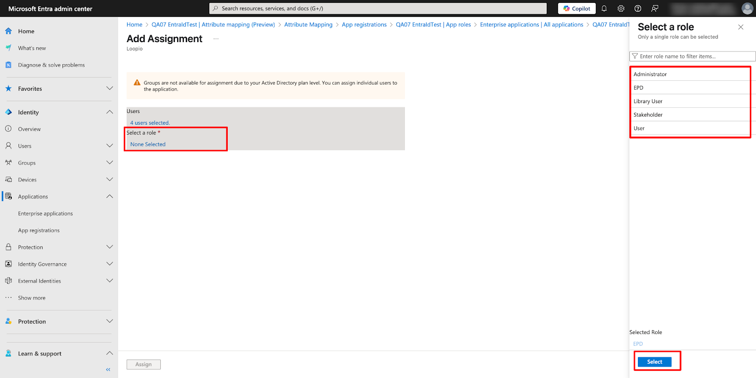Viewport: 756px width, 378px height.
Task: Click Show more in sidebar
Action: [32, 298]
